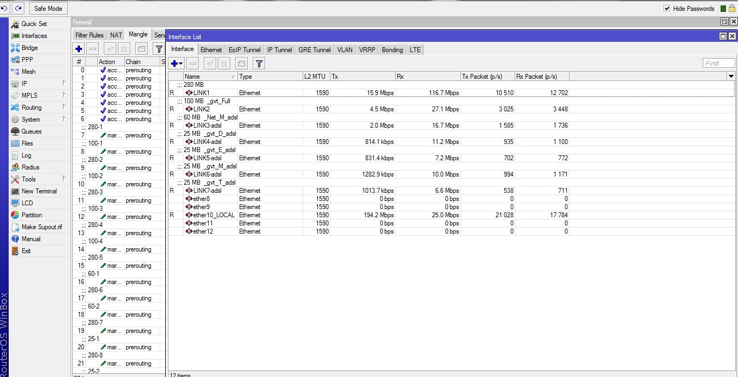
Task: Open Firewall NAT tab
Action: click(116, 35)
